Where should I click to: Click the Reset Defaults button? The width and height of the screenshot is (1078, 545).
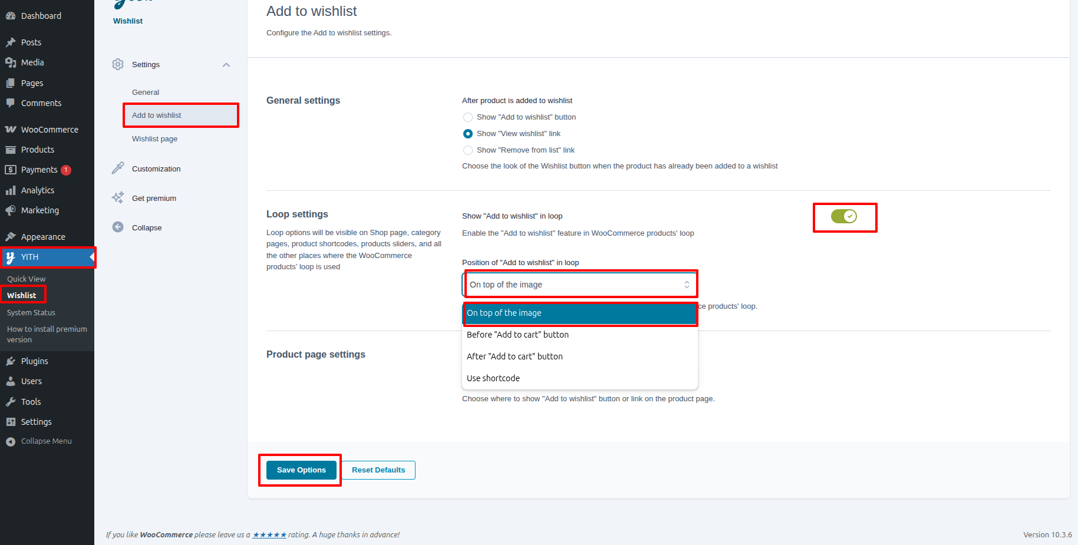378,470
